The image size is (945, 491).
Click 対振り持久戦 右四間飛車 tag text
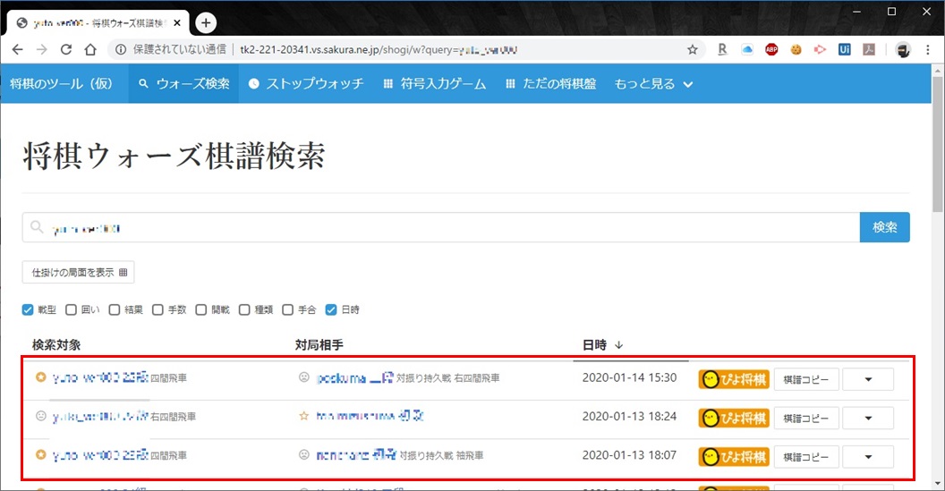pos(447,377)
